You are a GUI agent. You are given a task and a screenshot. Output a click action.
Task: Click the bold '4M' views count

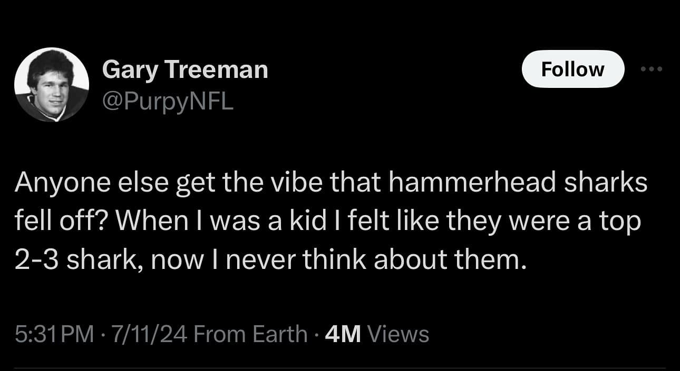344,333
